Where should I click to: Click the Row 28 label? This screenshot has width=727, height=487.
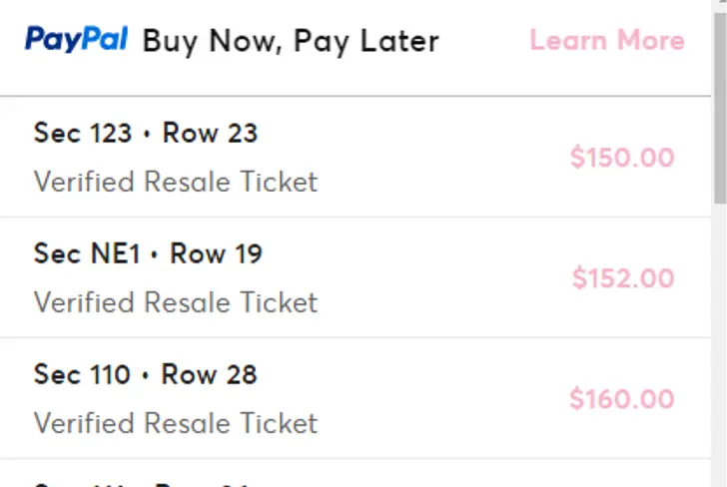(x=209, y=374)
